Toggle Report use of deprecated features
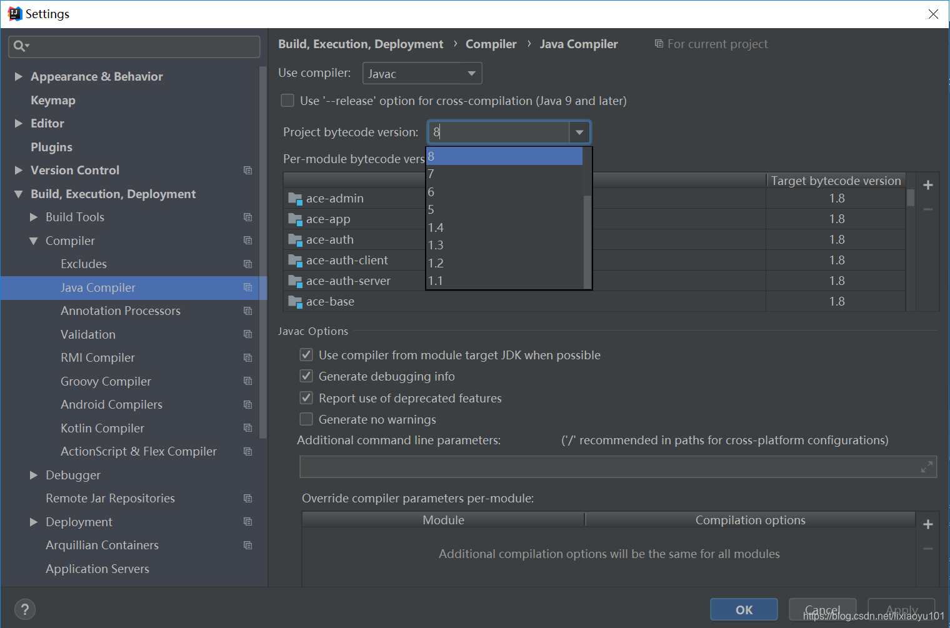 click(306, 398)
